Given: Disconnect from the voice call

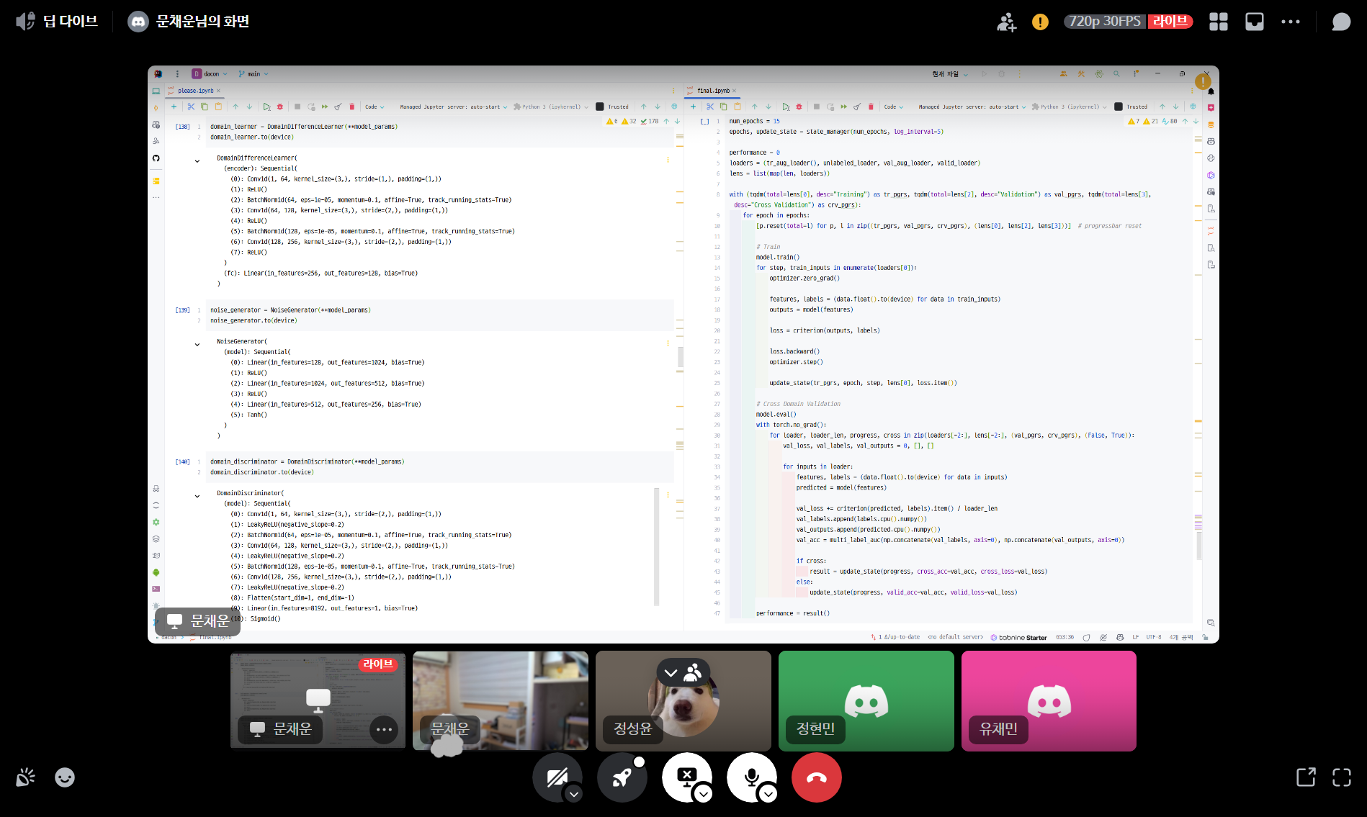Looking at the screenshot, I should click(816, 777).
